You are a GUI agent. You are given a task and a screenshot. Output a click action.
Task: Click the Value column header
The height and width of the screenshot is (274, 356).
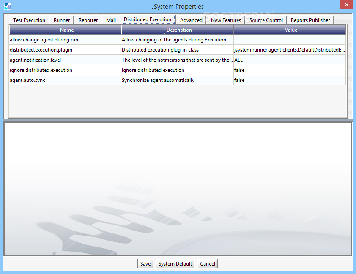click(x=290, y=30)
